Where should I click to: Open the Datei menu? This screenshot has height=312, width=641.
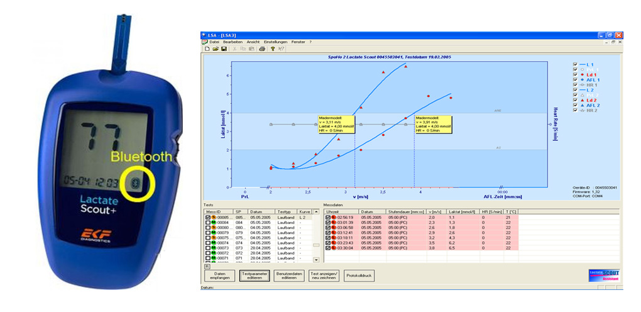click(x=215, y=42)
